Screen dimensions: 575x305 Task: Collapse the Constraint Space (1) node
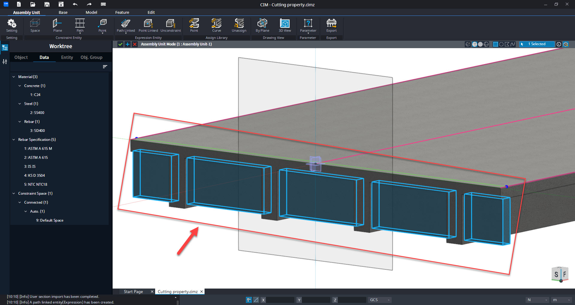click(14, 193)
